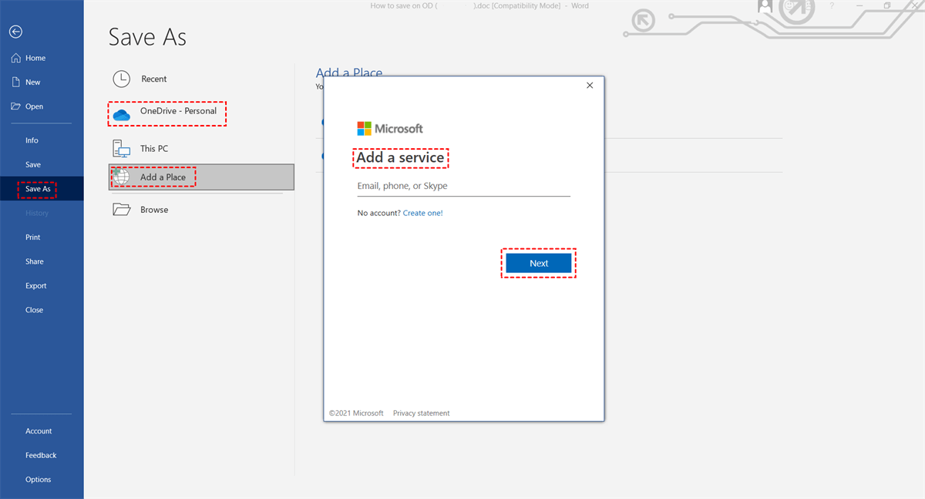
Task: Select New in the left sidebar
Action: pos(32,82)
